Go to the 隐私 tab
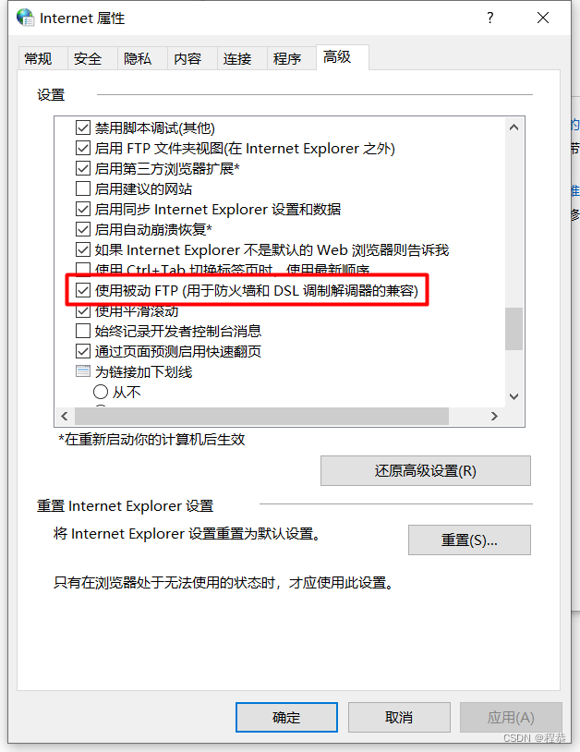 (138, 58)
